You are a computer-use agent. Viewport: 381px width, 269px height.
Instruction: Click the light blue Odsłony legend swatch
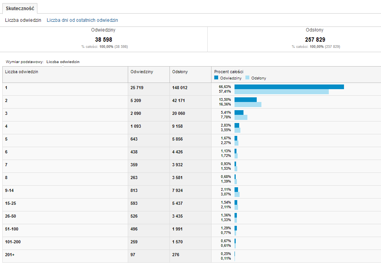(x=247, y=78)
